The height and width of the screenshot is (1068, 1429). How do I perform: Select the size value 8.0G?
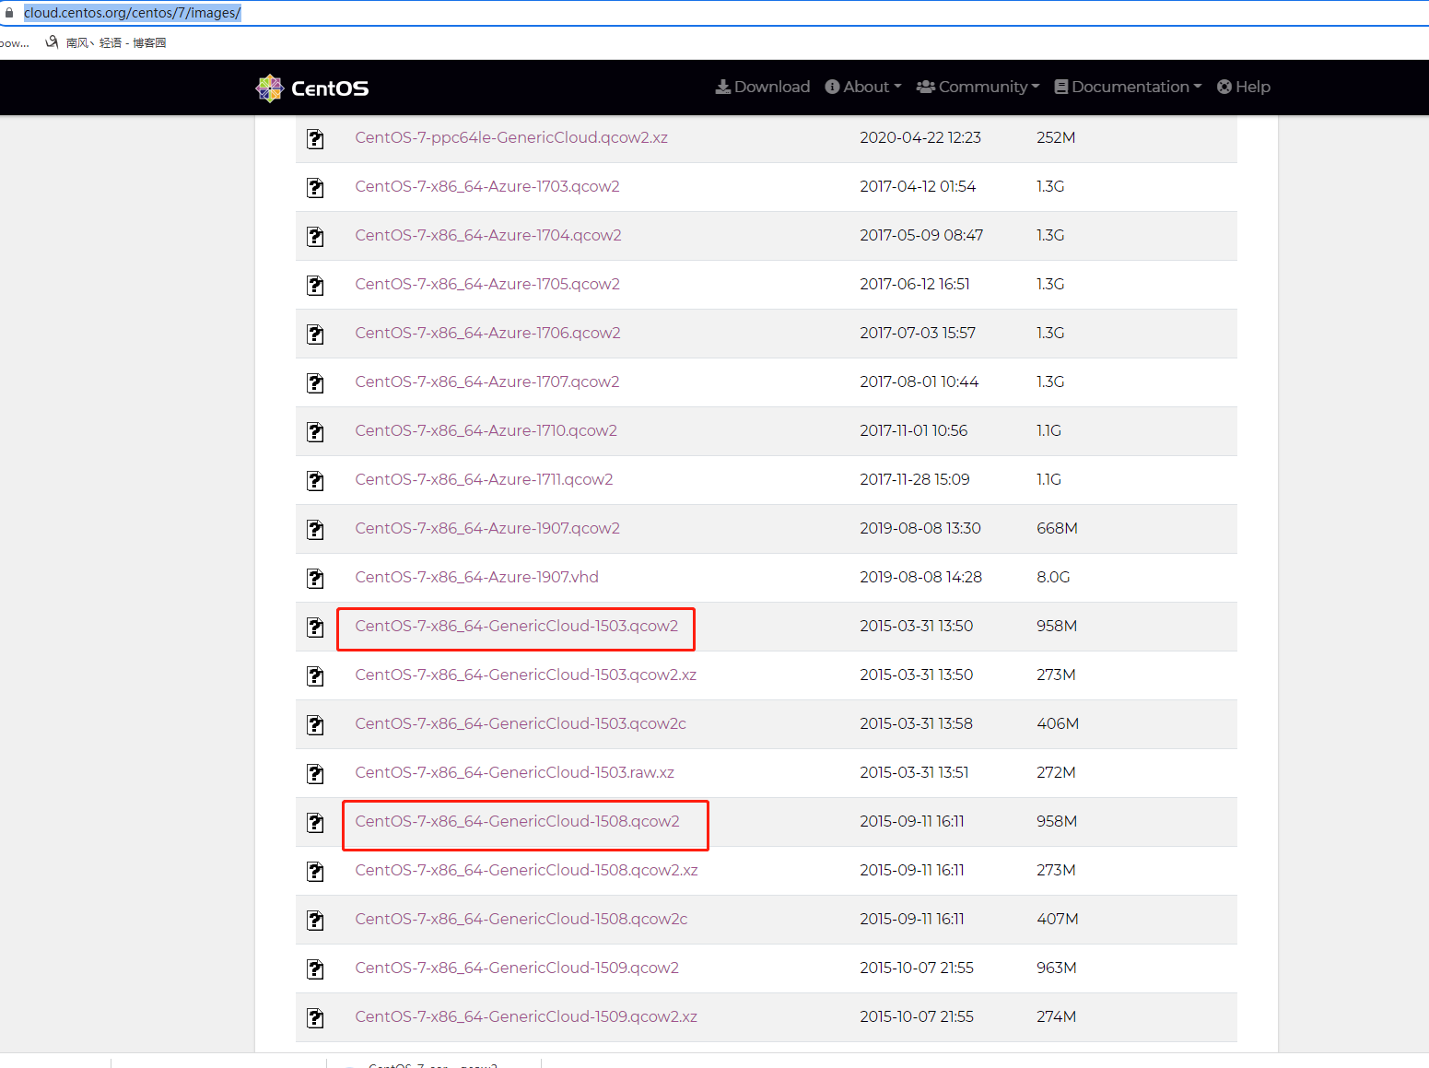click(x=1053, y=577)
